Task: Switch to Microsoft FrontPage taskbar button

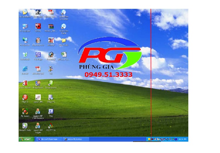Action: pyautogui.click(x=49, y=139)
